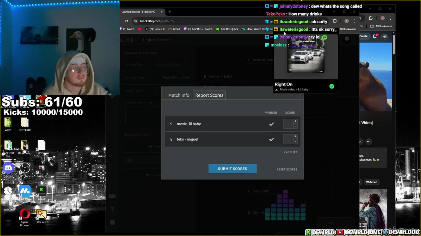
Task: Switch to the Report Scores tab
Action: click(x=209, y=95)
